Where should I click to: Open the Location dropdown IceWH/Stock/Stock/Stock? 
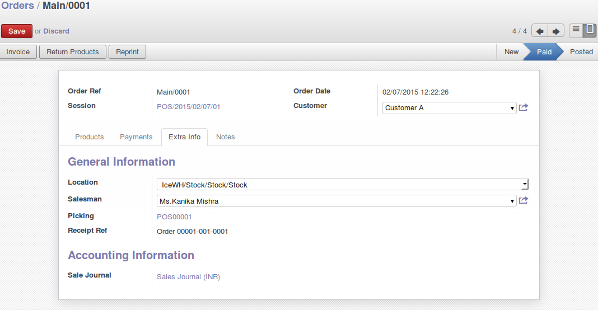(x=343, y=185)
